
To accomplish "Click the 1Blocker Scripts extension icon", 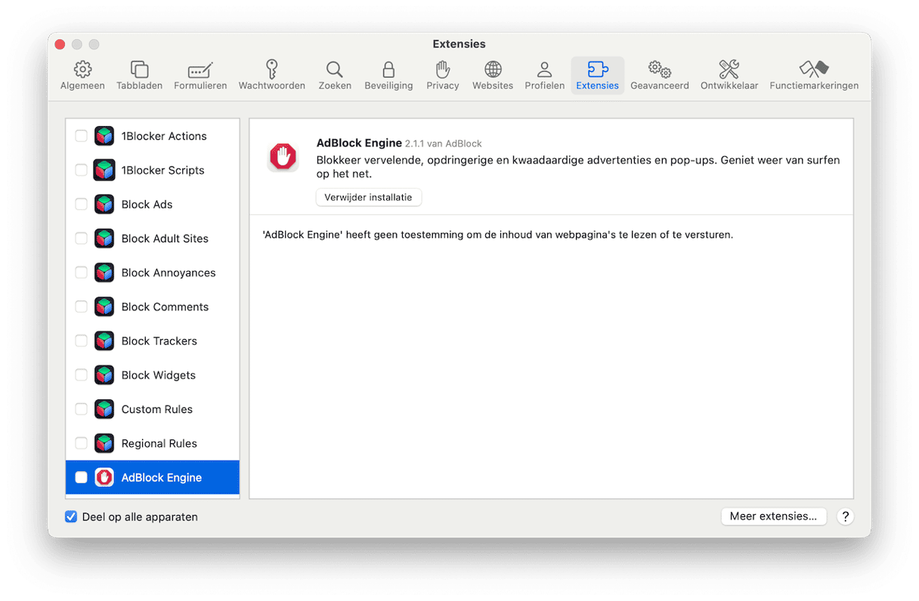I will (104, 170).
